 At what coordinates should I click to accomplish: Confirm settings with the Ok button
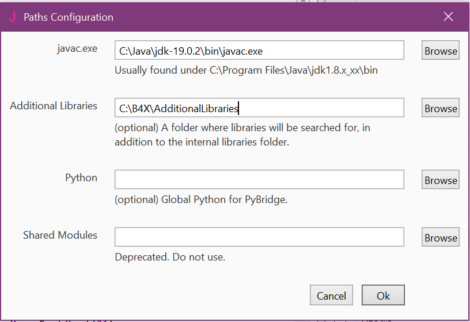[383, 296]
